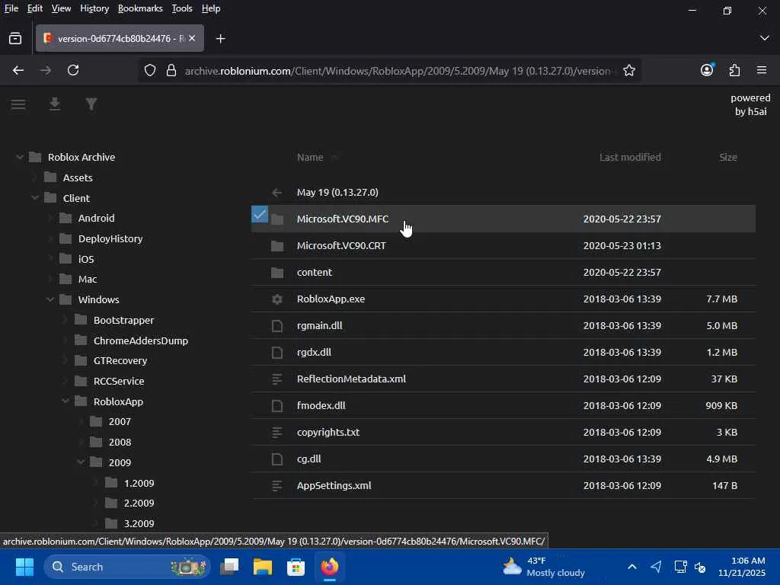This screenshot has width=780, height=585.
Task: Click the site padlock icon
Action: (x=171, y=71)
